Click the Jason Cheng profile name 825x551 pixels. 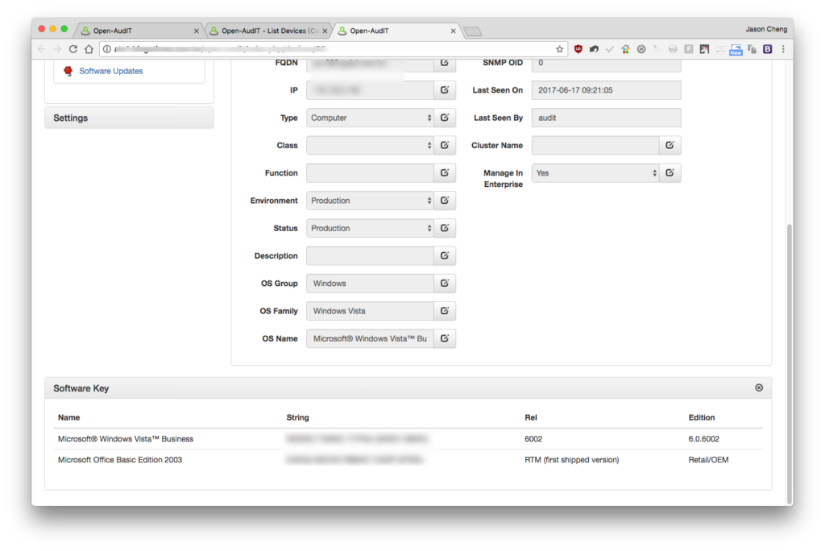click(x=766, y=29)
